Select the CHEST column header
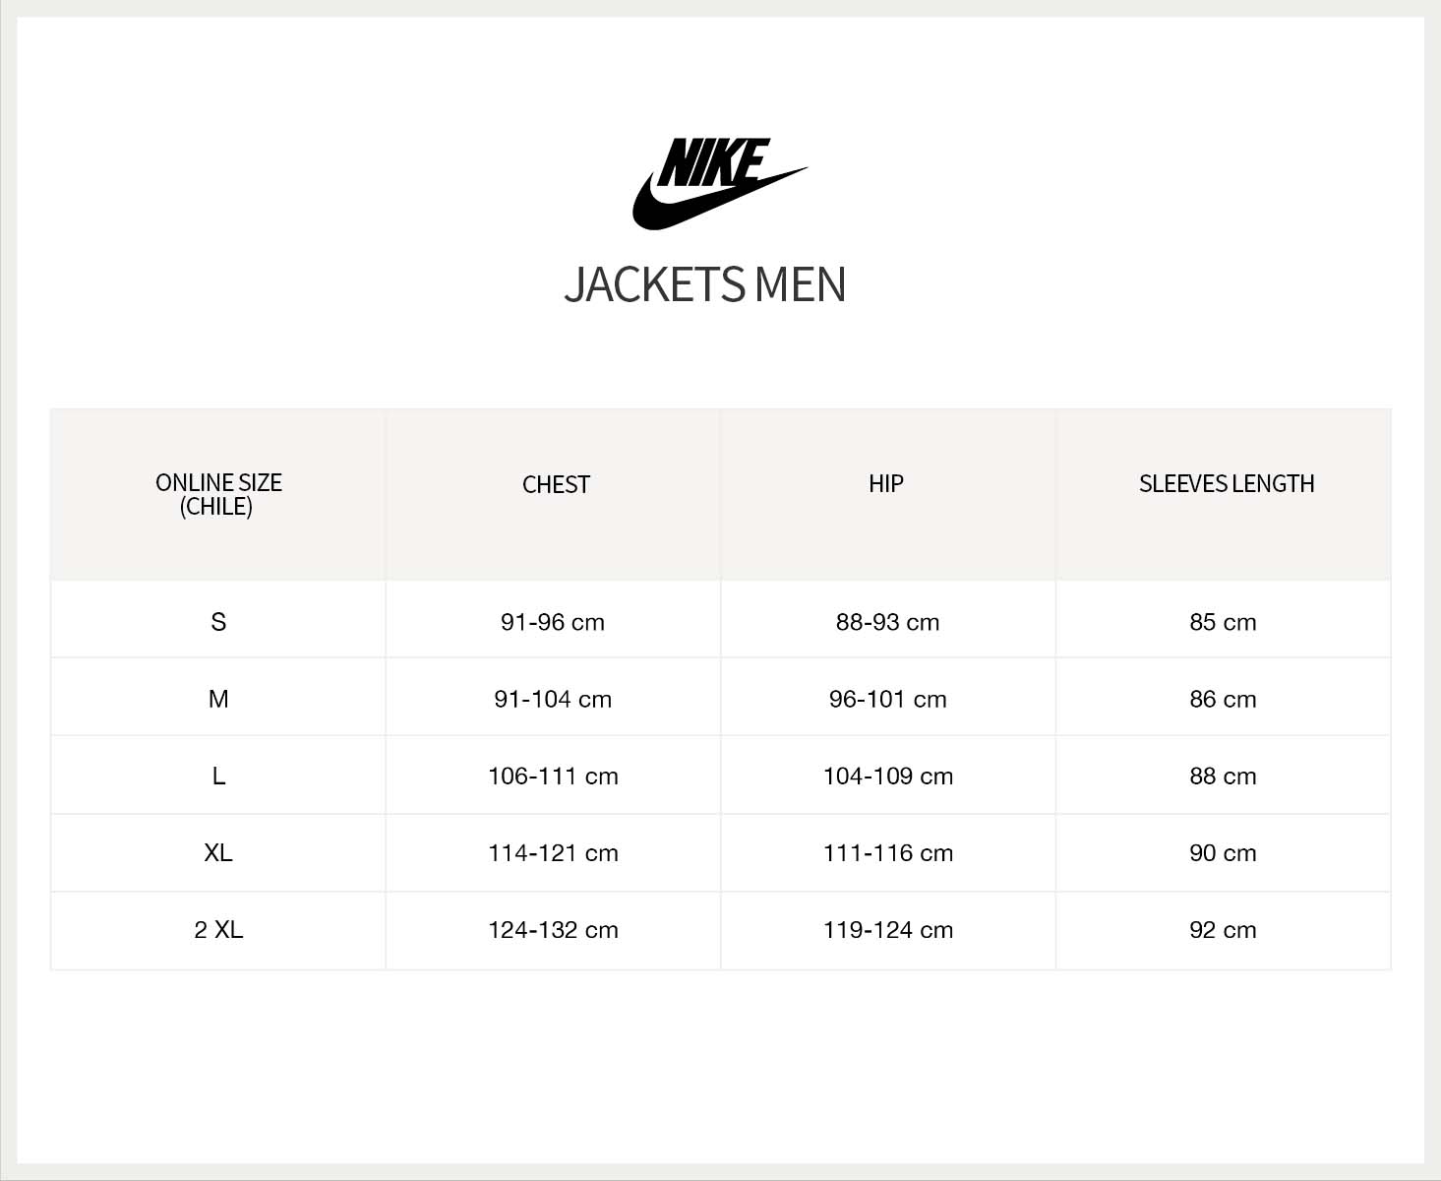1441x1181 pixels. (556, 484)
